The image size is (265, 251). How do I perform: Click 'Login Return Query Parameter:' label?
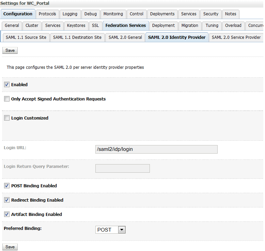(x=36, y=167)
